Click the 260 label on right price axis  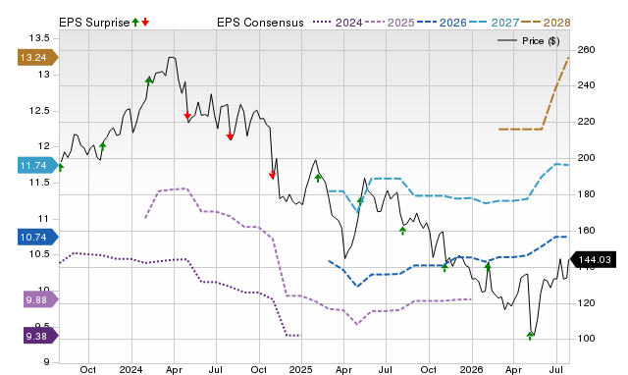pos(586,50)
